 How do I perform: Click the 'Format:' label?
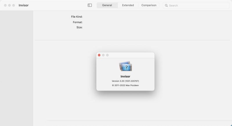(77, 22)
